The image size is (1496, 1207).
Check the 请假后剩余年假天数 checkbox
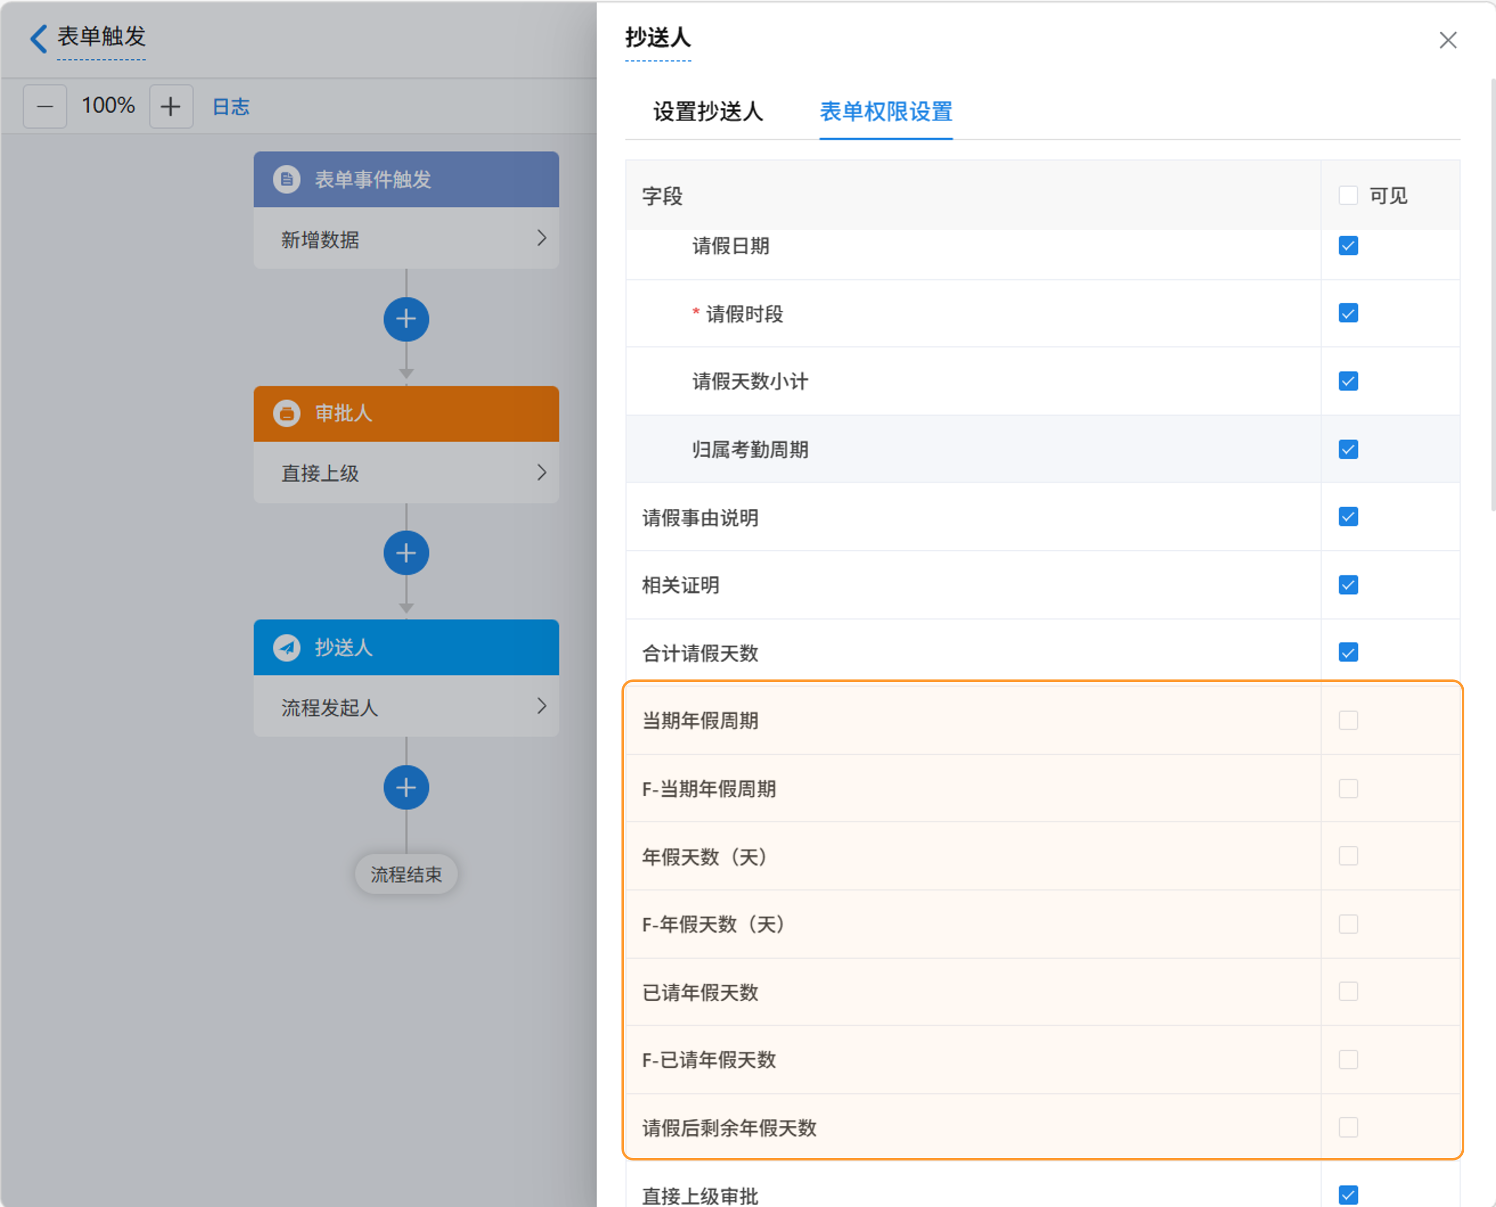[1348, 1127]
